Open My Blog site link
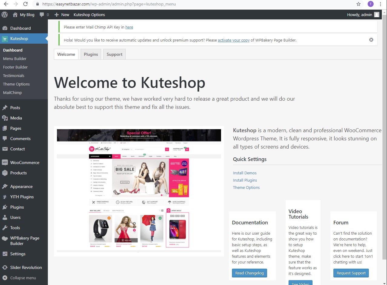 pyautogui.click(x=24, y=15)
